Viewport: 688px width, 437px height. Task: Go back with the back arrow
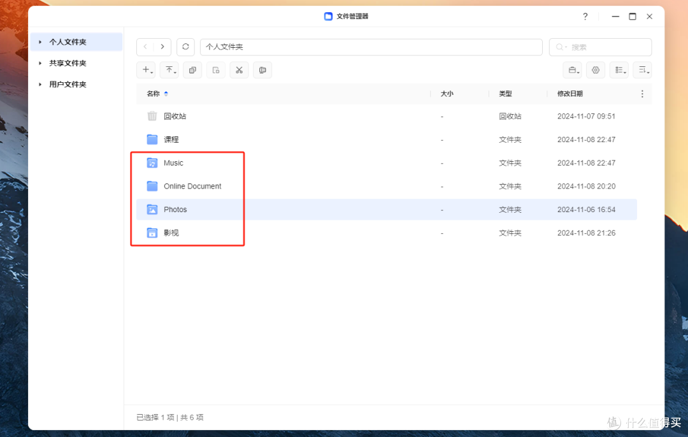(145, 47)
